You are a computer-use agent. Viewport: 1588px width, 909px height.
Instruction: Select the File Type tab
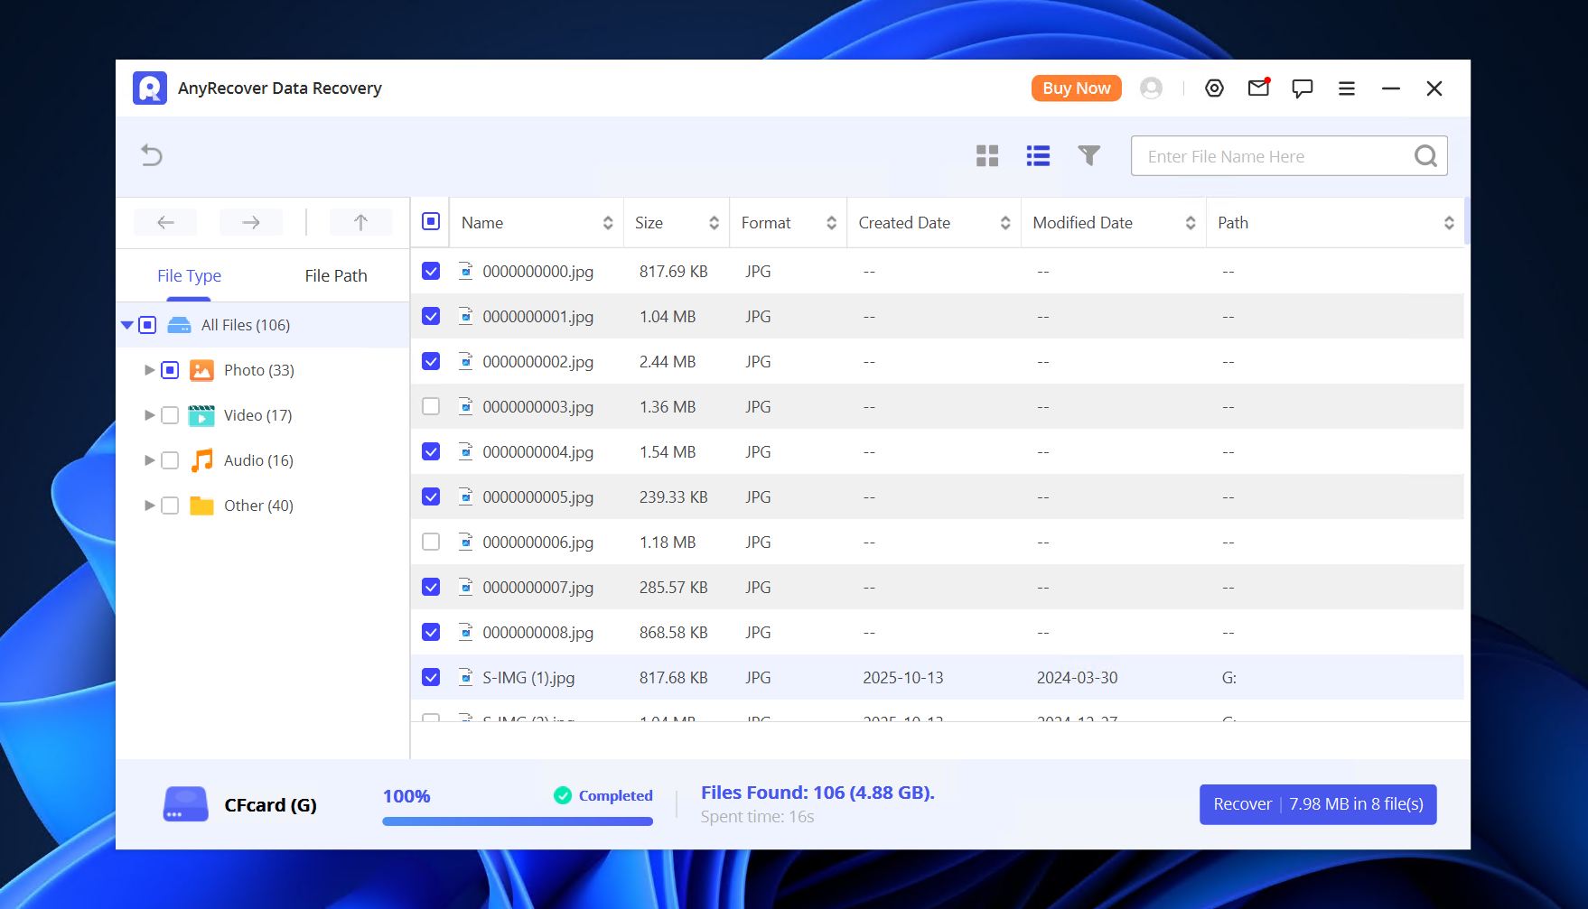(189, 275)
